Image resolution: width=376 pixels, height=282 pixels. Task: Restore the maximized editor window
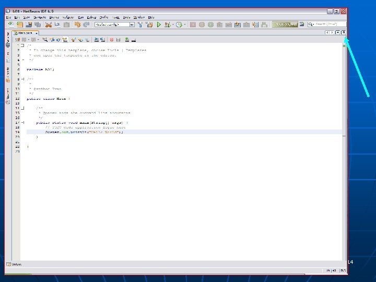point(344,32)
